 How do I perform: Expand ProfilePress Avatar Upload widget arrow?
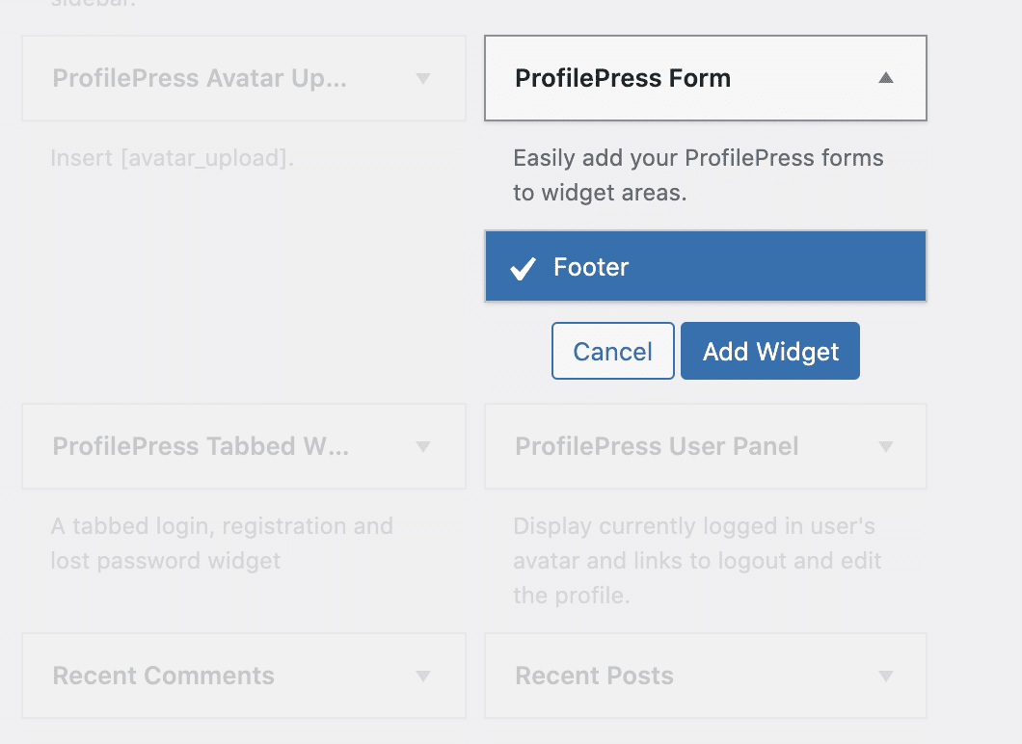pyautogui.click(x=423, y=79)
